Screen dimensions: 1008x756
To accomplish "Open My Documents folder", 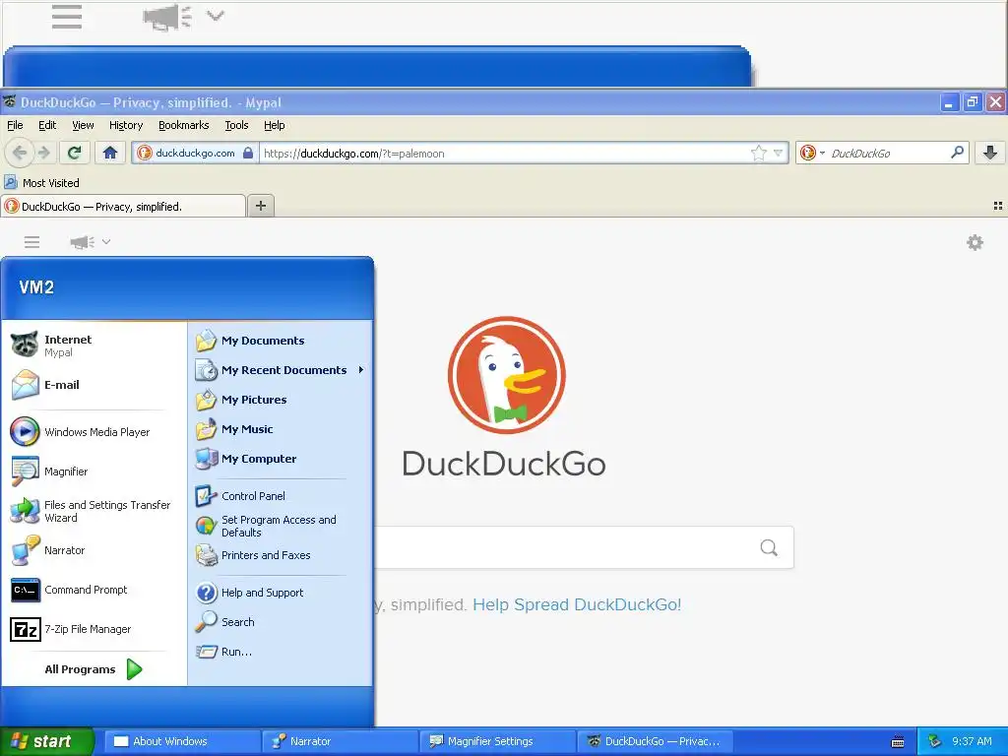I will (x=281, y=341).
